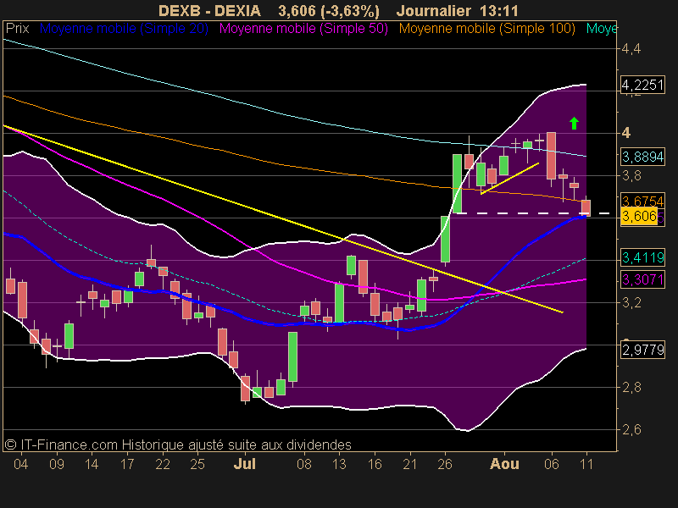Image resolution: width=678 pixels, height=508 pixels.
Task: Select Moyenne mobile (Simple 50) legend
Action: [303, 29]
